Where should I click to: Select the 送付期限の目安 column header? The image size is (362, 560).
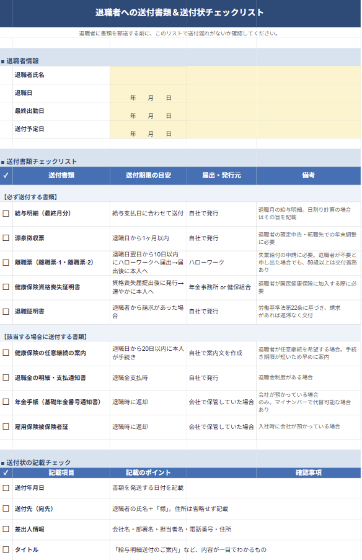pyautogui.click(x=148, y=175)
